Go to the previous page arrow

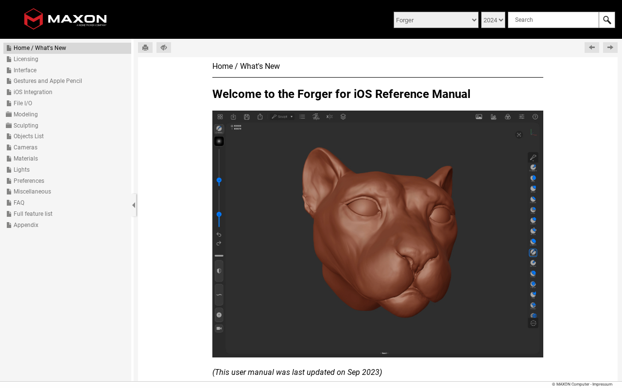(591, 48)
